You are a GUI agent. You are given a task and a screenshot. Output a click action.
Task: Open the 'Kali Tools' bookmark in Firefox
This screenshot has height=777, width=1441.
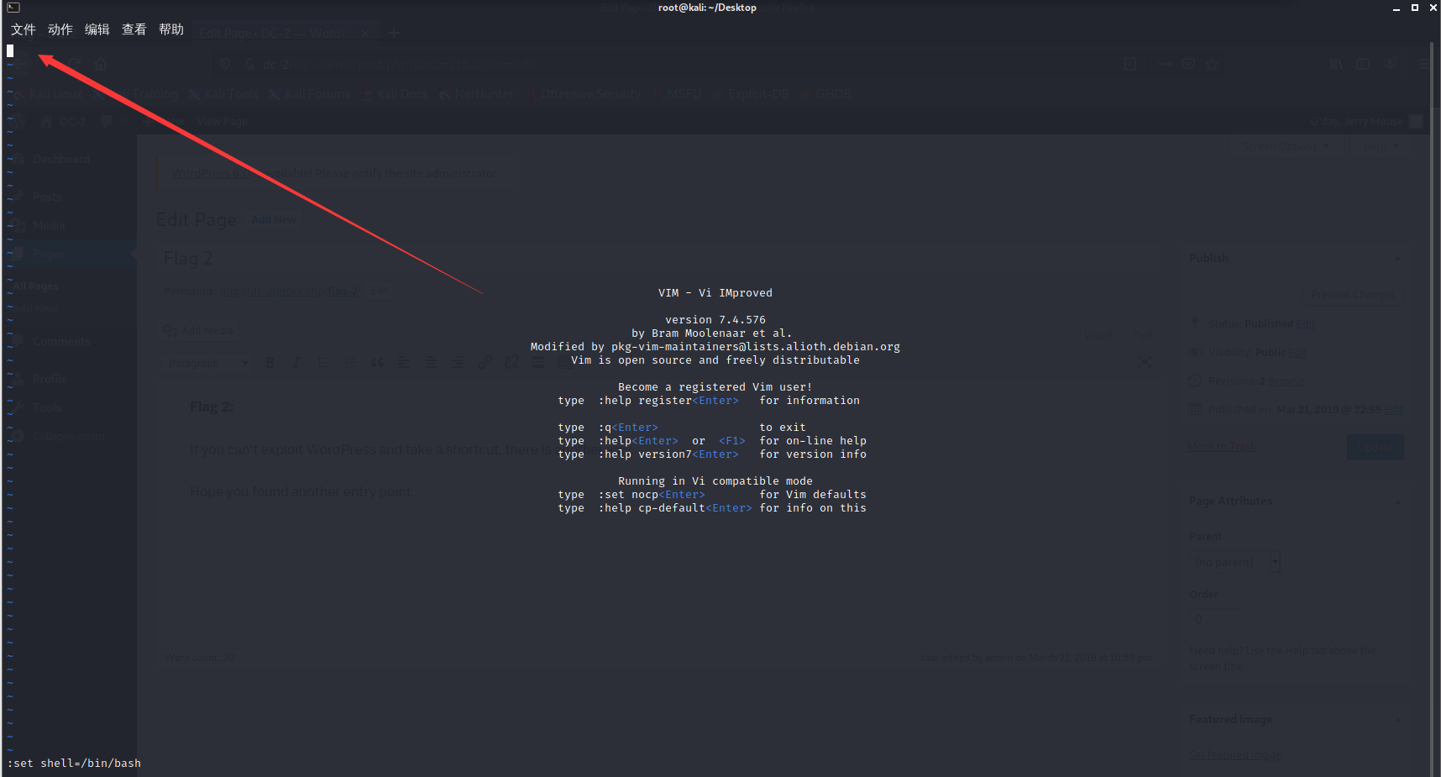(223, 94)
